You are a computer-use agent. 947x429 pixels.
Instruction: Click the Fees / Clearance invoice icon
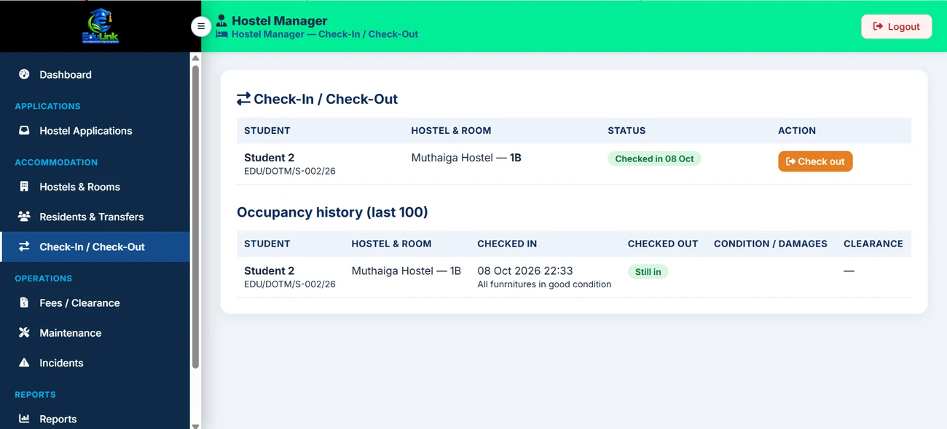point(24,302)
